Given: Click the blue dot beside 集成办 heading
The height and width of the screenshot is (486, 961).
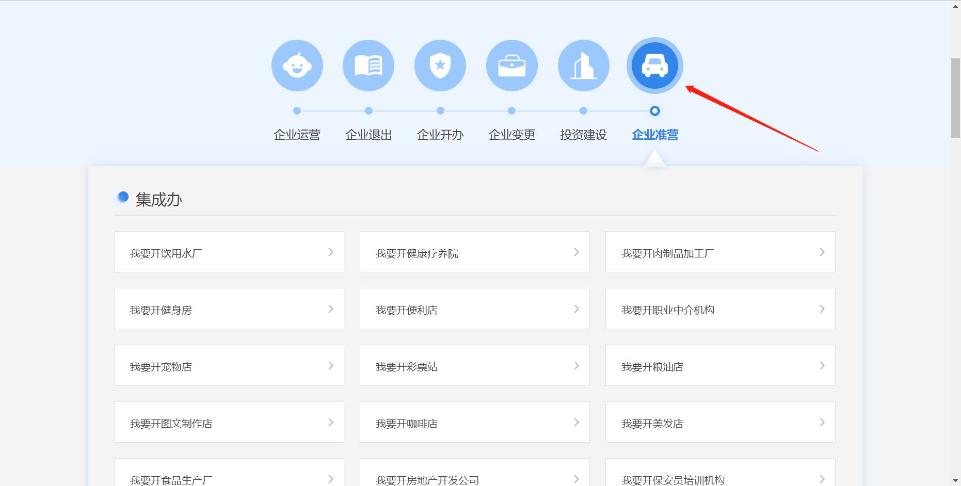Looking at the screenshot, I should pos(123,197).
